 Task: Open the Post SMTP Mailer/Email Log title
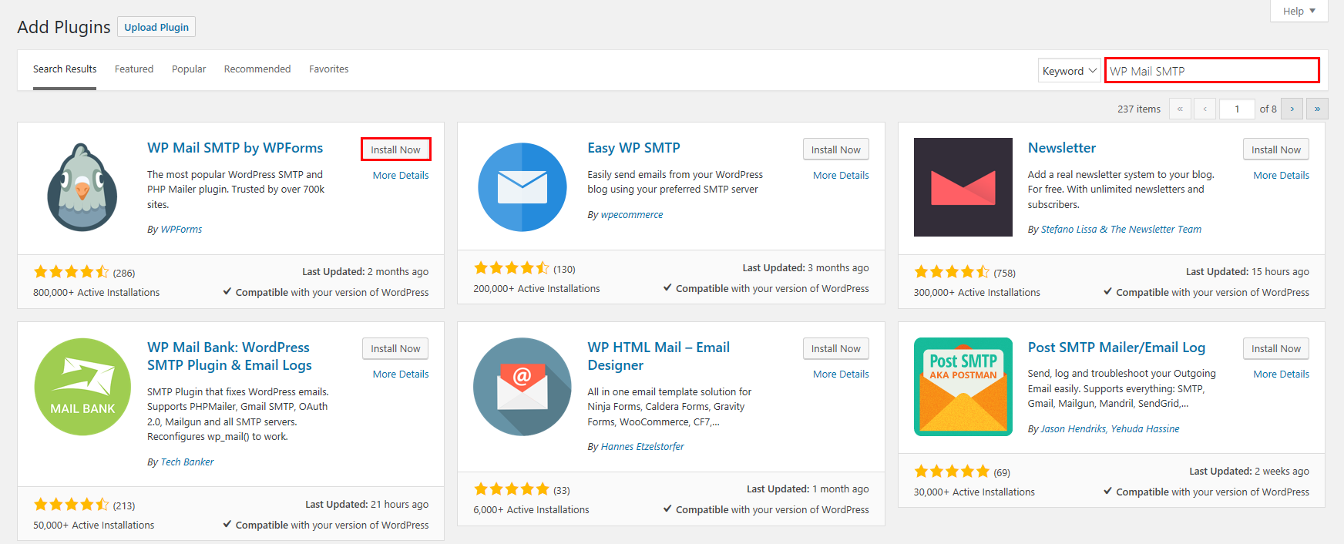(1117, 348)
